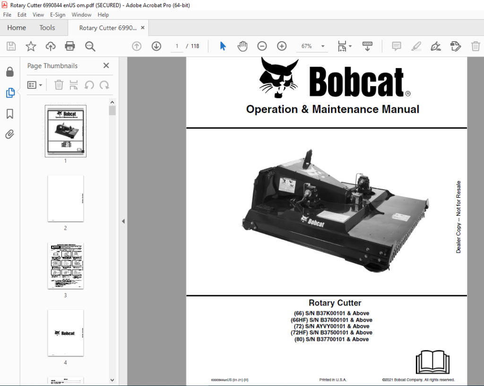Click the Save file icon
Image resolution: width=484 pixels, height=386 pixels.
click(11, 46)
